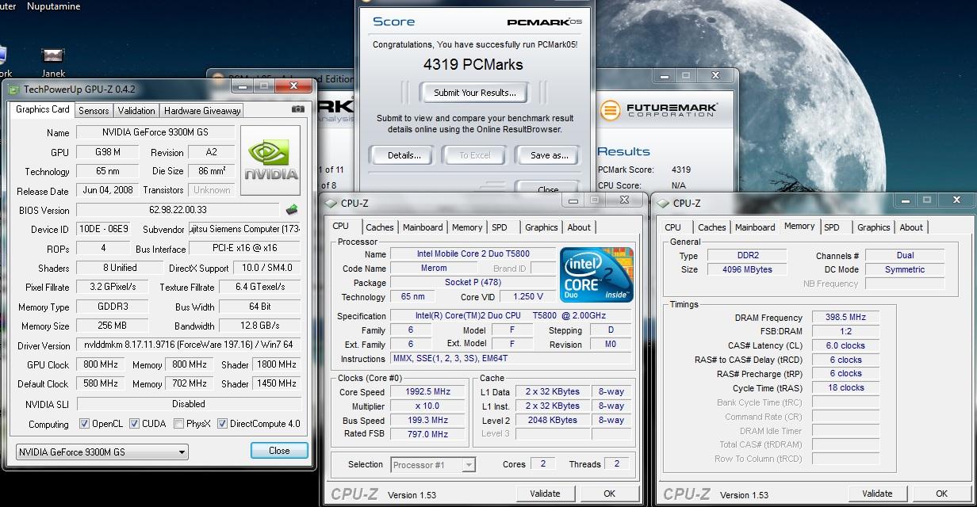
Task: Click the memory Size value 4096 MBytes
Action: pos(746,269)
